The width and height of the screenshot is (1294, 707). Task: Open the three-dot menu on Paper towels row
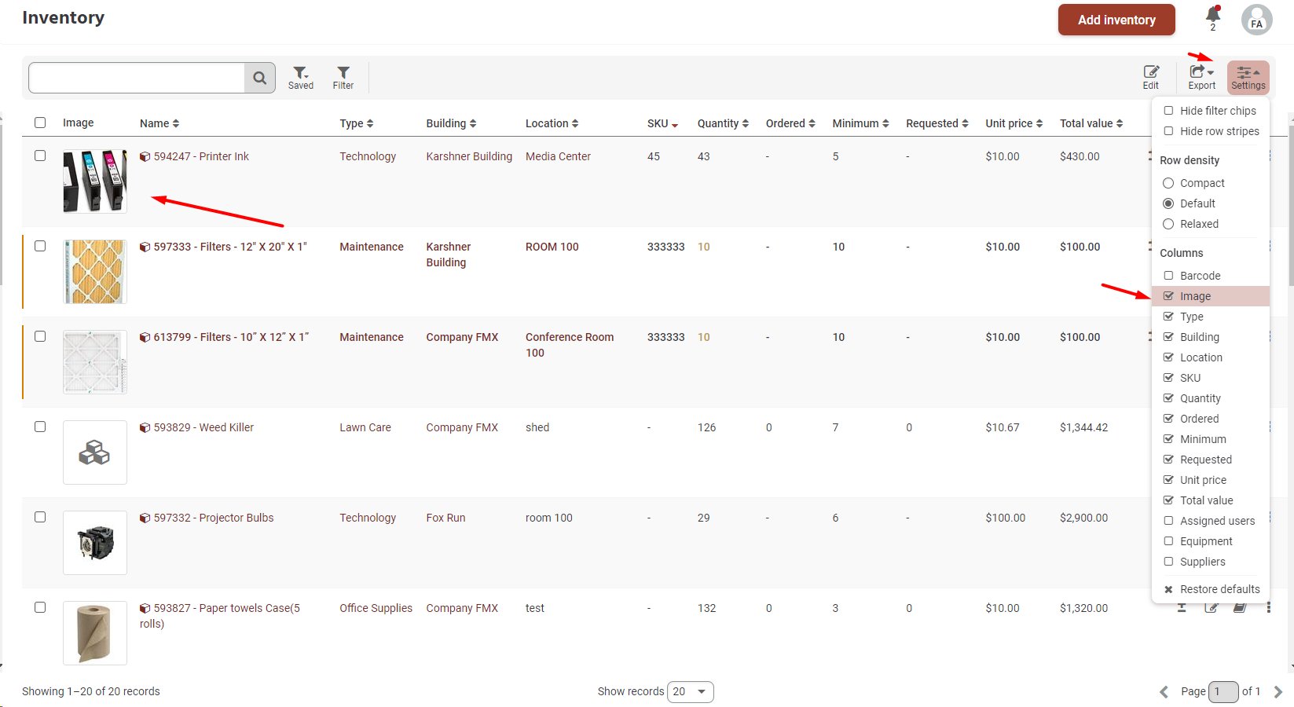click(x=1270, y=608)
